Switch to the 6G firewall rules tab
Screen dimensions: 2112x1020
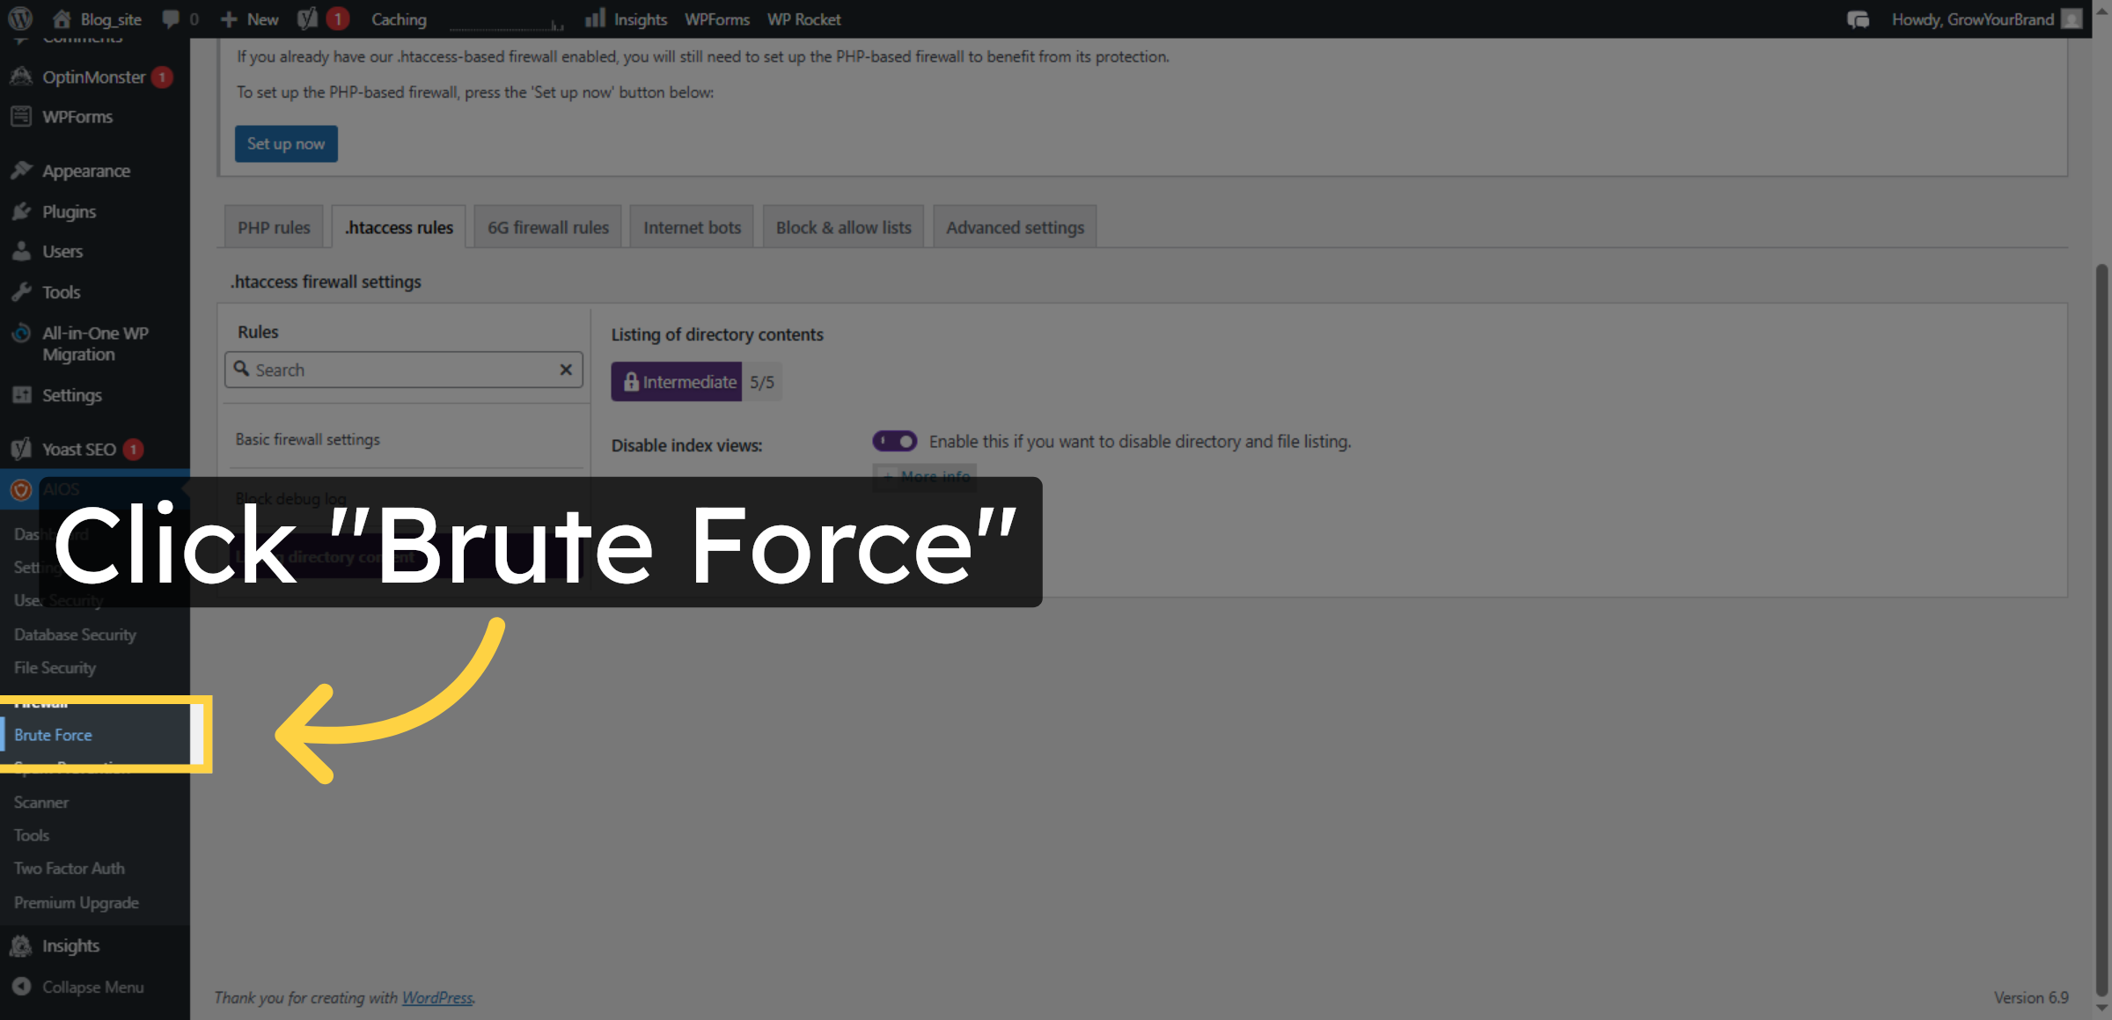click(546, 226)
